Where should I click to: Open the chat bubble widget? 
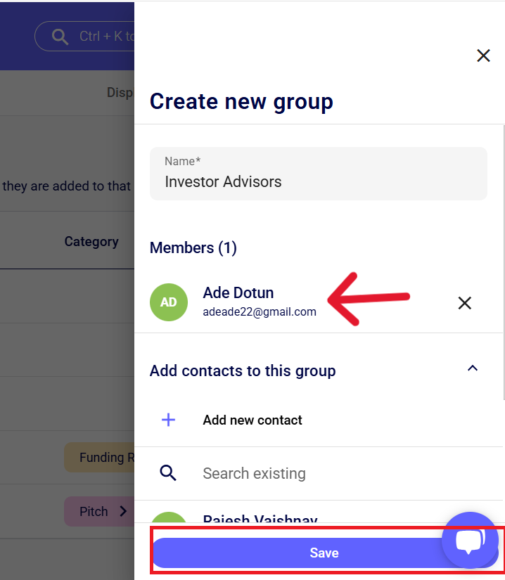469,540
